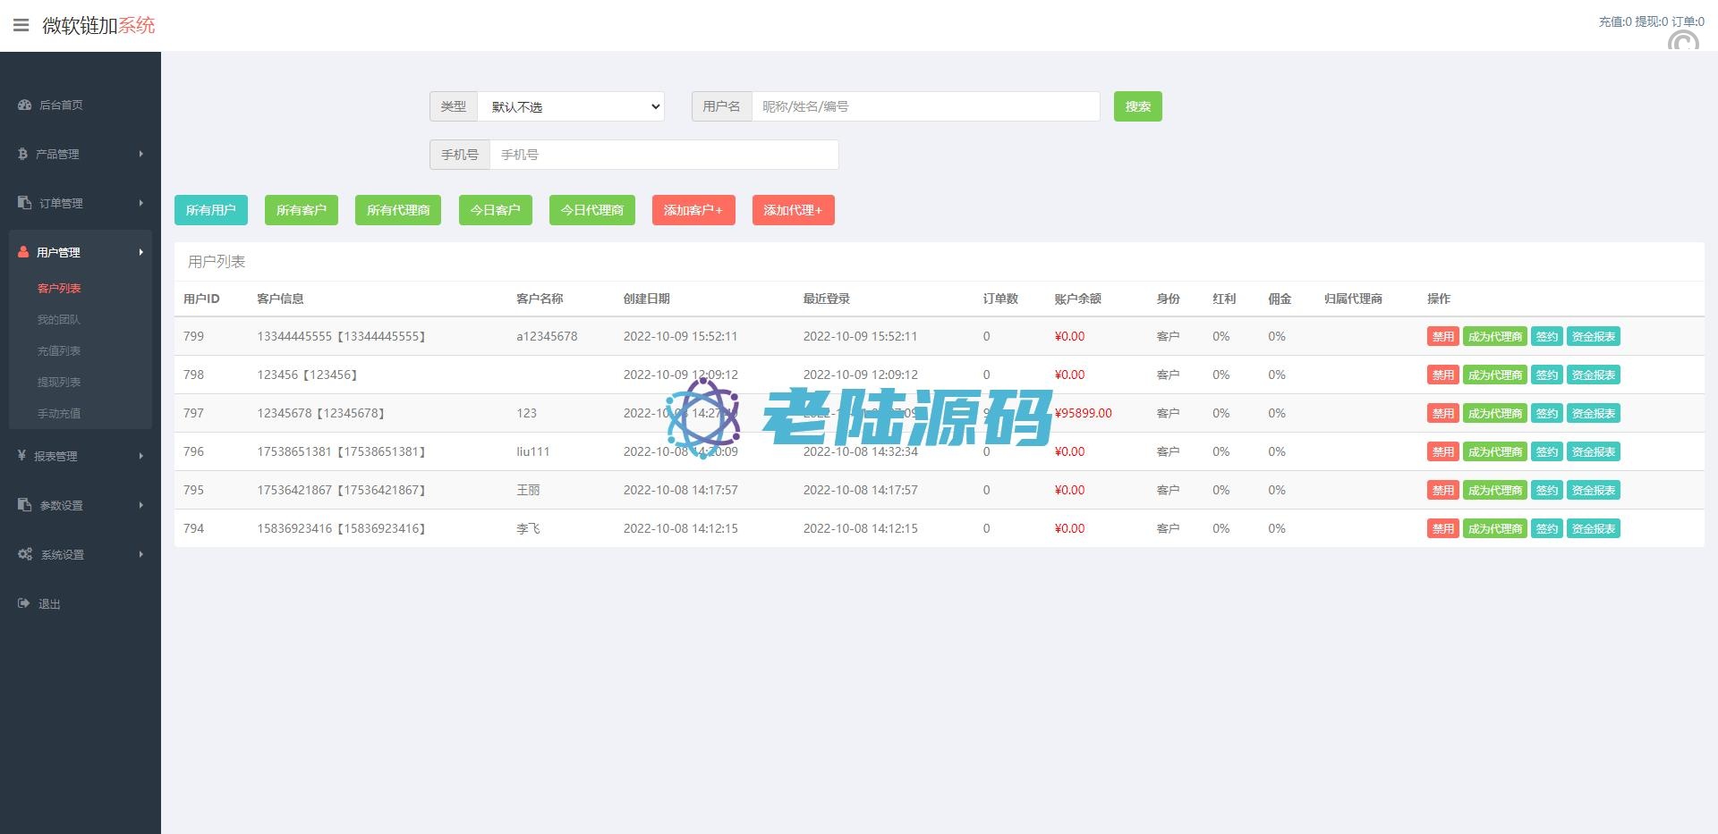This screenshot has width=1718, height=834.
Task: Collapse the 用户管理 submenu arrow
Action: pyautogui.click(x=141, y=252)
